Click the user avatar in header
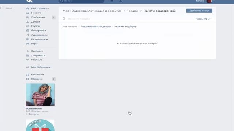This screenshot has height=131, width=234. pyautogui.click(x=209, y=1)
